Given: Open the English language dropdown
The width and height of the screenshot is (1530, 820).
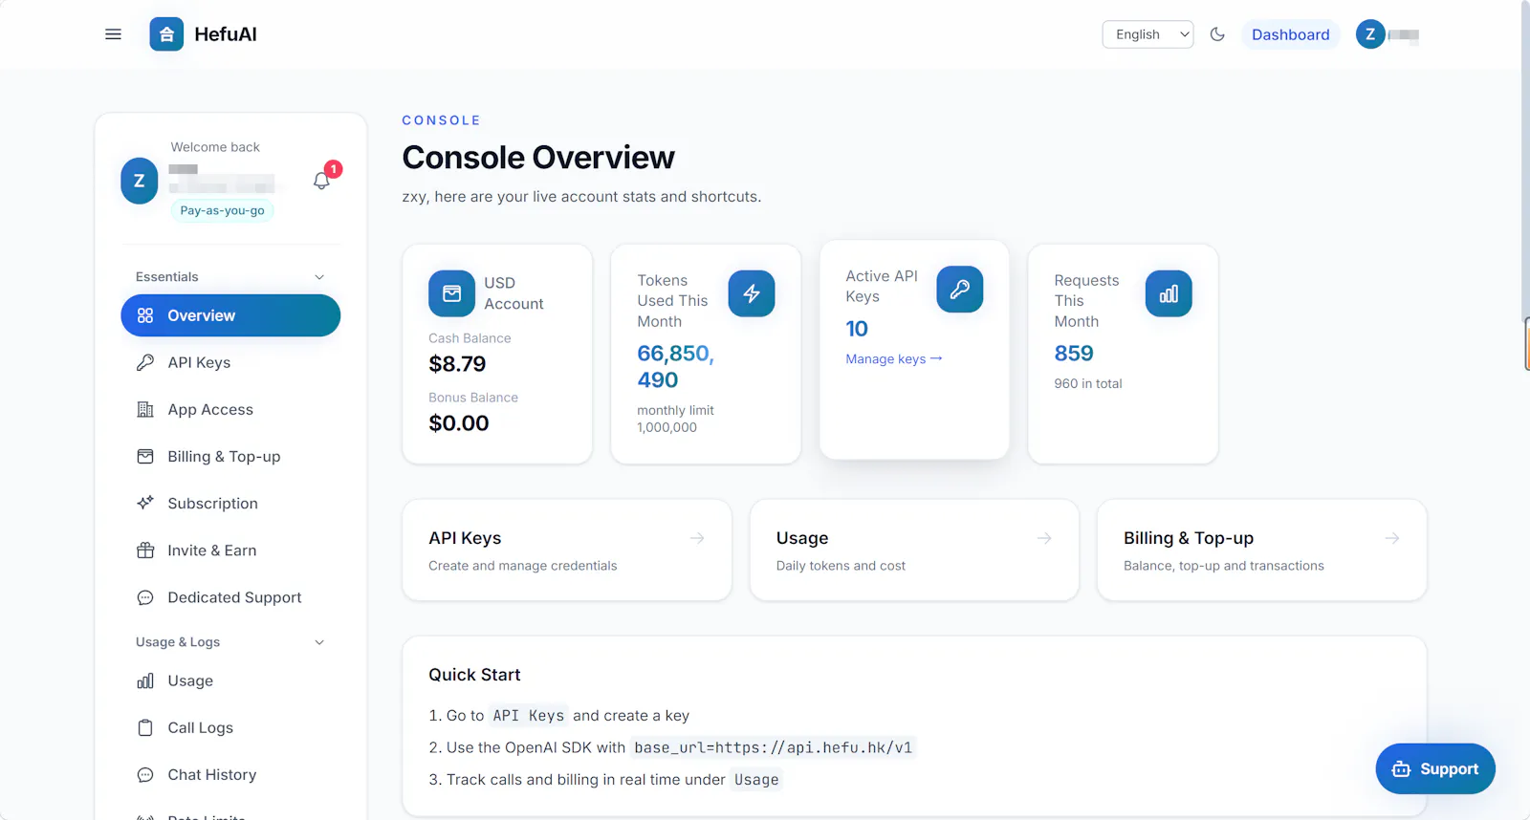Looking at the screenshot, I should (1147, 34).
